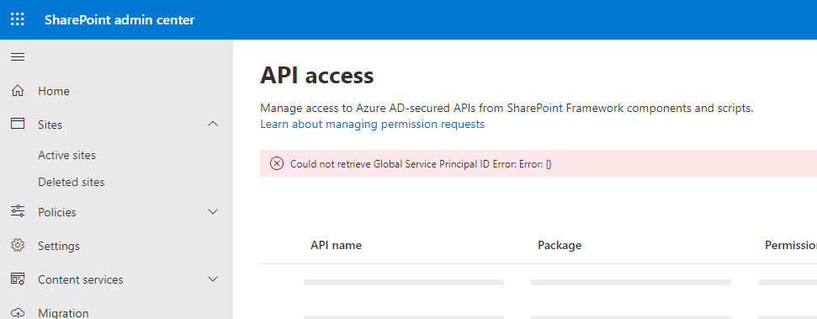The height and width of the screenshot is (319, 817).
Task: Click the red error circle icon
Action: (x=277, y=163)
